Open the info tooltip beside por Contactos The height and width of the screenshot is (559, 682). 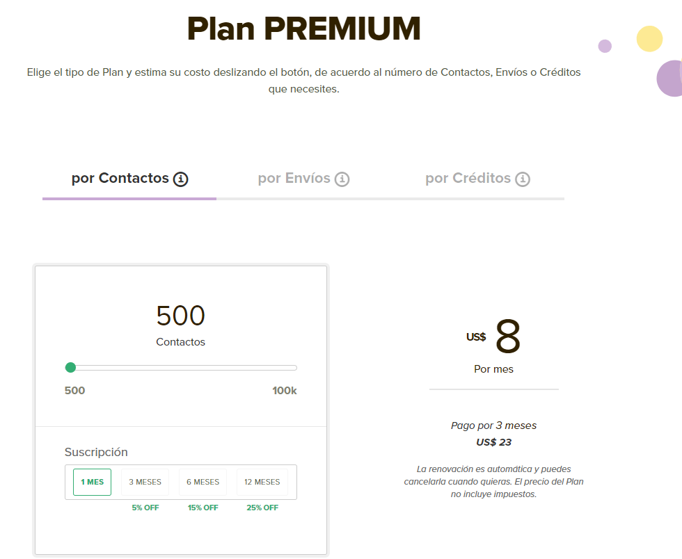(181, 179)
